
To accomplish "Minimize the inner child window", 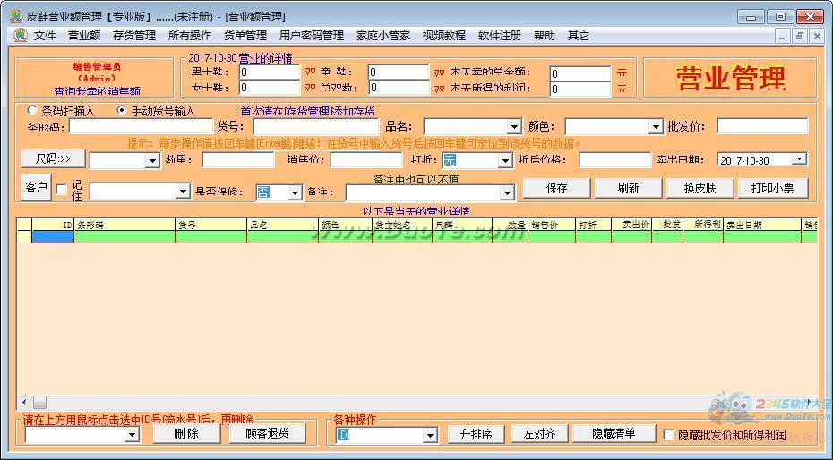I will [782, 36].
